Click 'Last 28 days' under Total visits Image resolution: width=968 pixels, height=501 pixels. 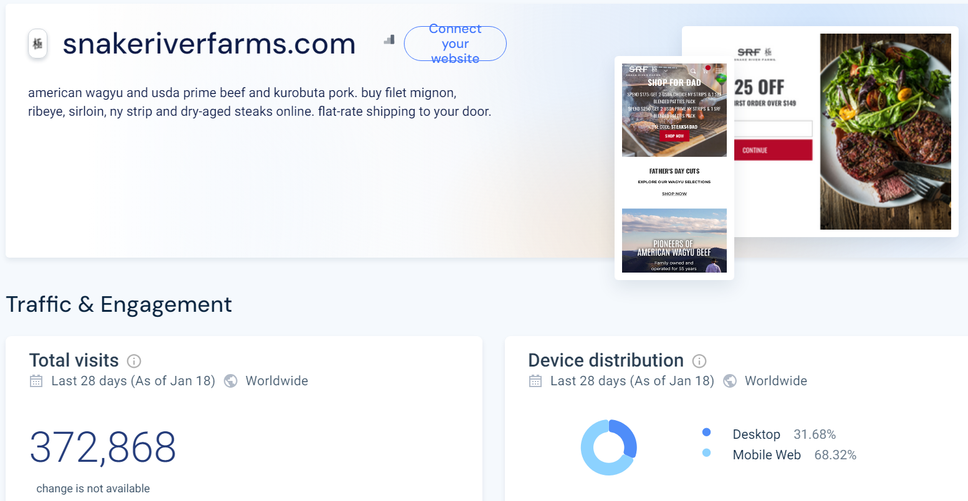point(133,381)
